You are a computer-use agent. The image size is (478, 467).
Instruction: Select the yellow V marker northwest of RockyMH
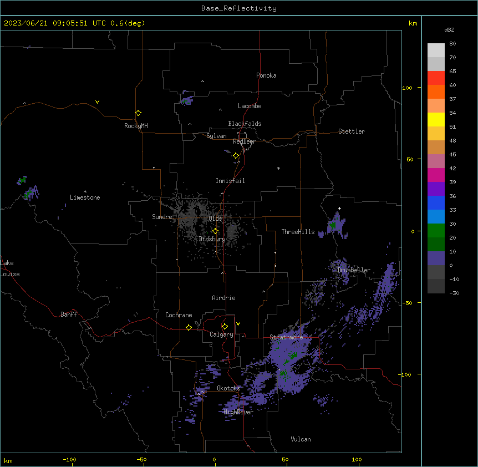97,102
